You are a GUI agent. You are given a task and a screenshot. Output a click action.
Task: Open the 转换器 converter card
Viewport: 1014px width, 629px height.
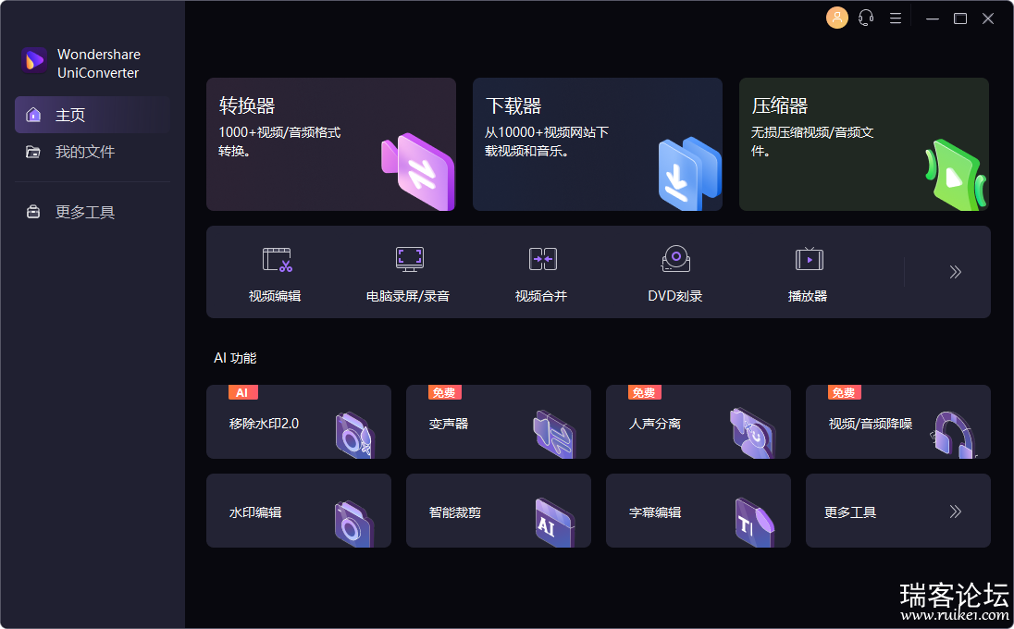tap(330, 144)
